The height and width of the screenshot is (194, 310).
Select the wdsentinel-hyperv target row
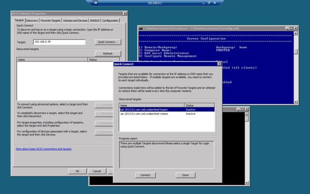pos(167,110)
